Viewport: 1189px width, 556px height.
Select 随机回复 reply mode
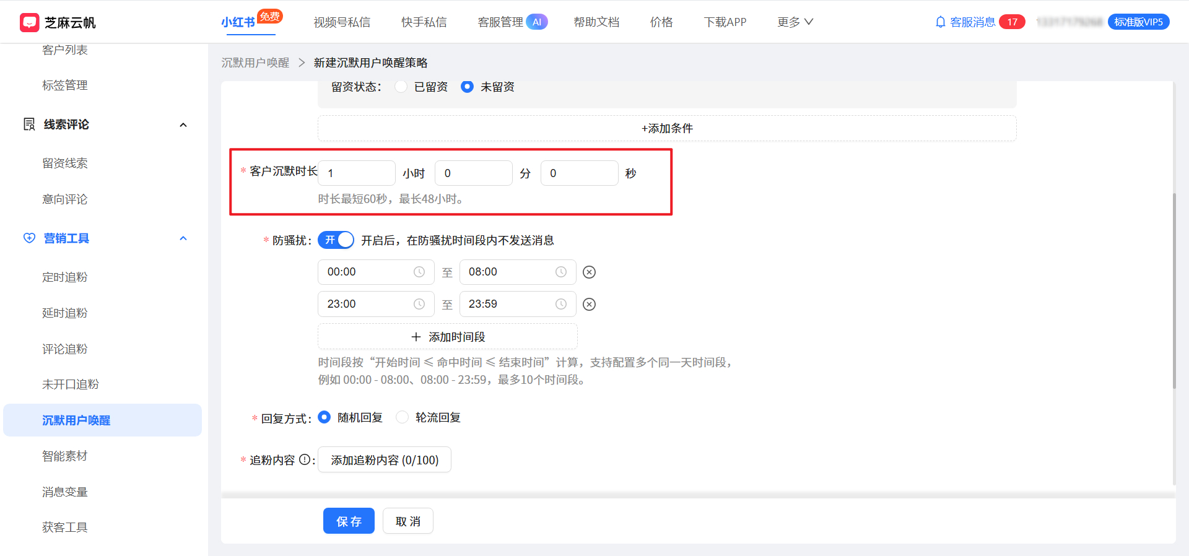click(x=324, y=417)
